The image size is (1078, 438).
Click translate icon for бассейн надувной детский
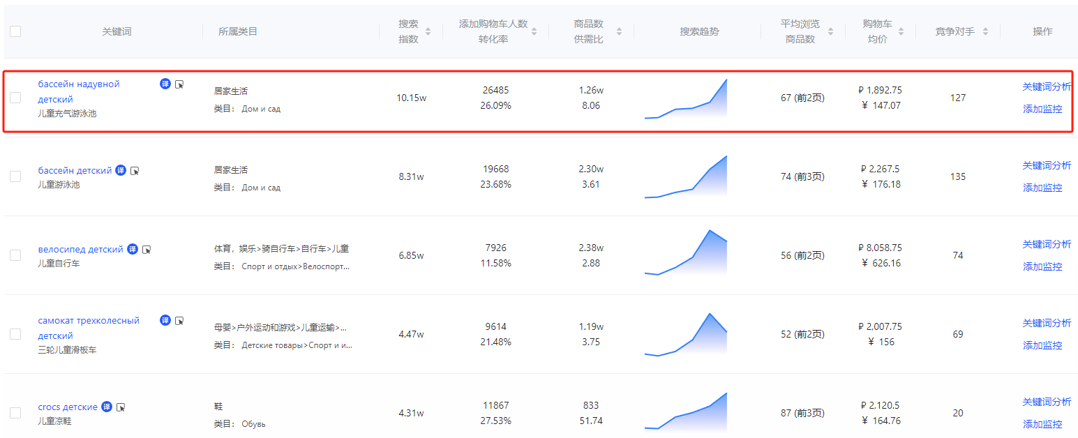tap(165, 84)
